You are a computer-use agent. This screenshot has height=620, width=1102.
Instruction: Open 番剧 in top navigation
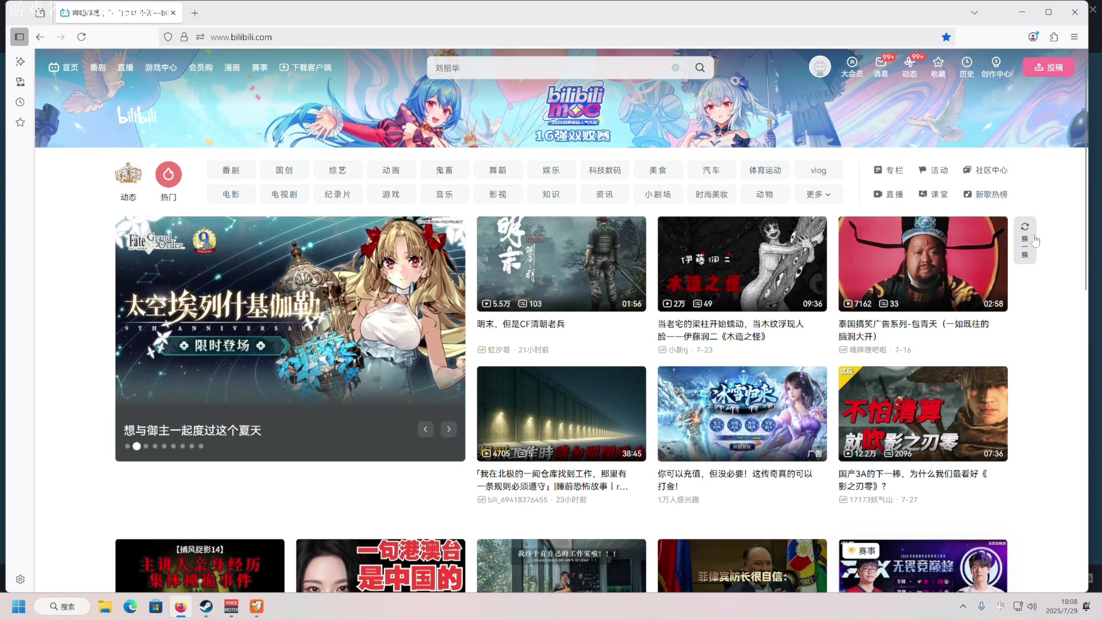pyautogui.click(x=98, y=67)
